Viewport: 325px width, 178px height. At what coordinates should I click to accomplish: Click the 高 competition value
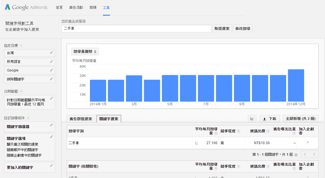pyautogui.click(x=222, y=143)
